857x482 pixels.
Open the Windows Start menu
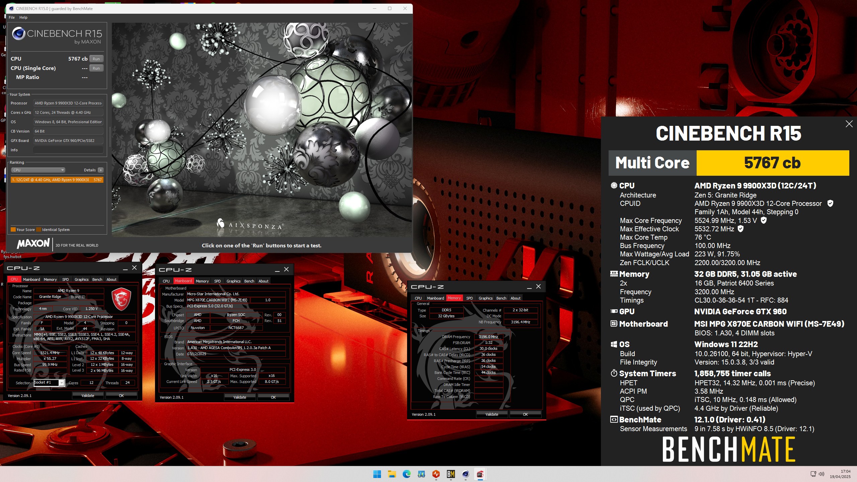377,474
